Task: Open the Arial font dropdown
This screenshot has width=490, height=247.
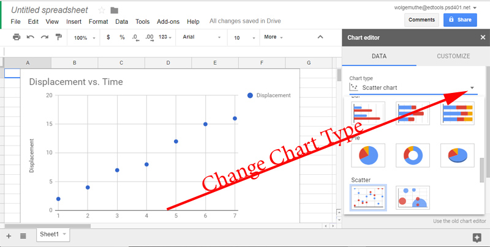Action: click(x=202, y=37)
